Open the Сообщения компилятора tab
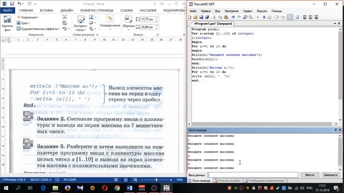Screen dimensions: 344x193 point(264,181)
